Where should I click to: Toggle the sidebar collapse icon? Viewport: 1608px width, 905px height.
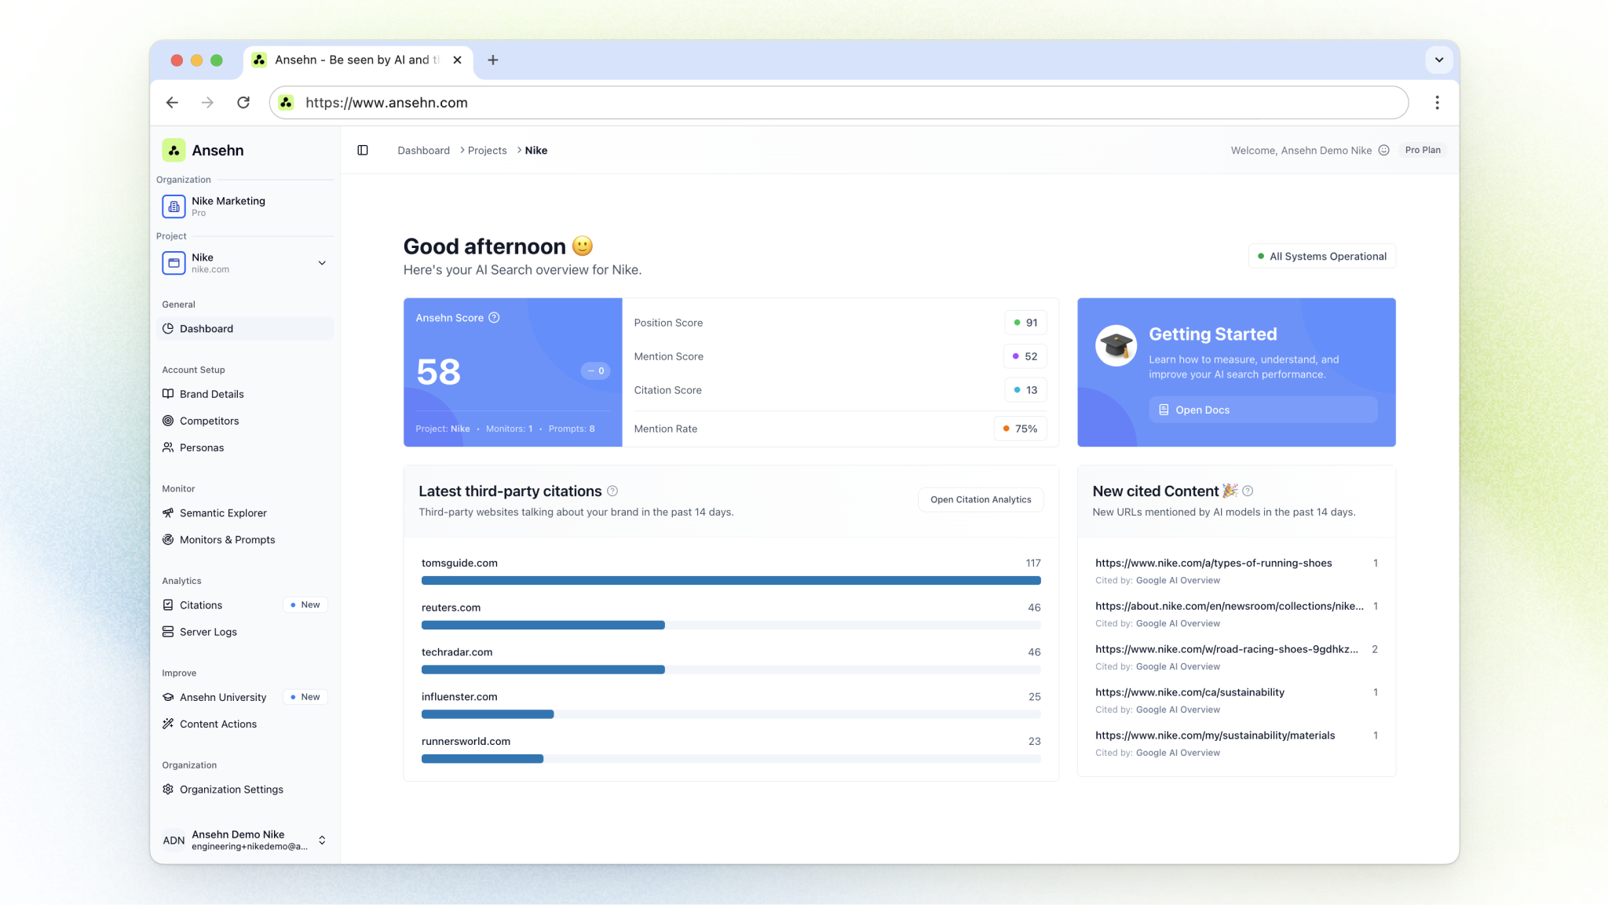[363, 150]
